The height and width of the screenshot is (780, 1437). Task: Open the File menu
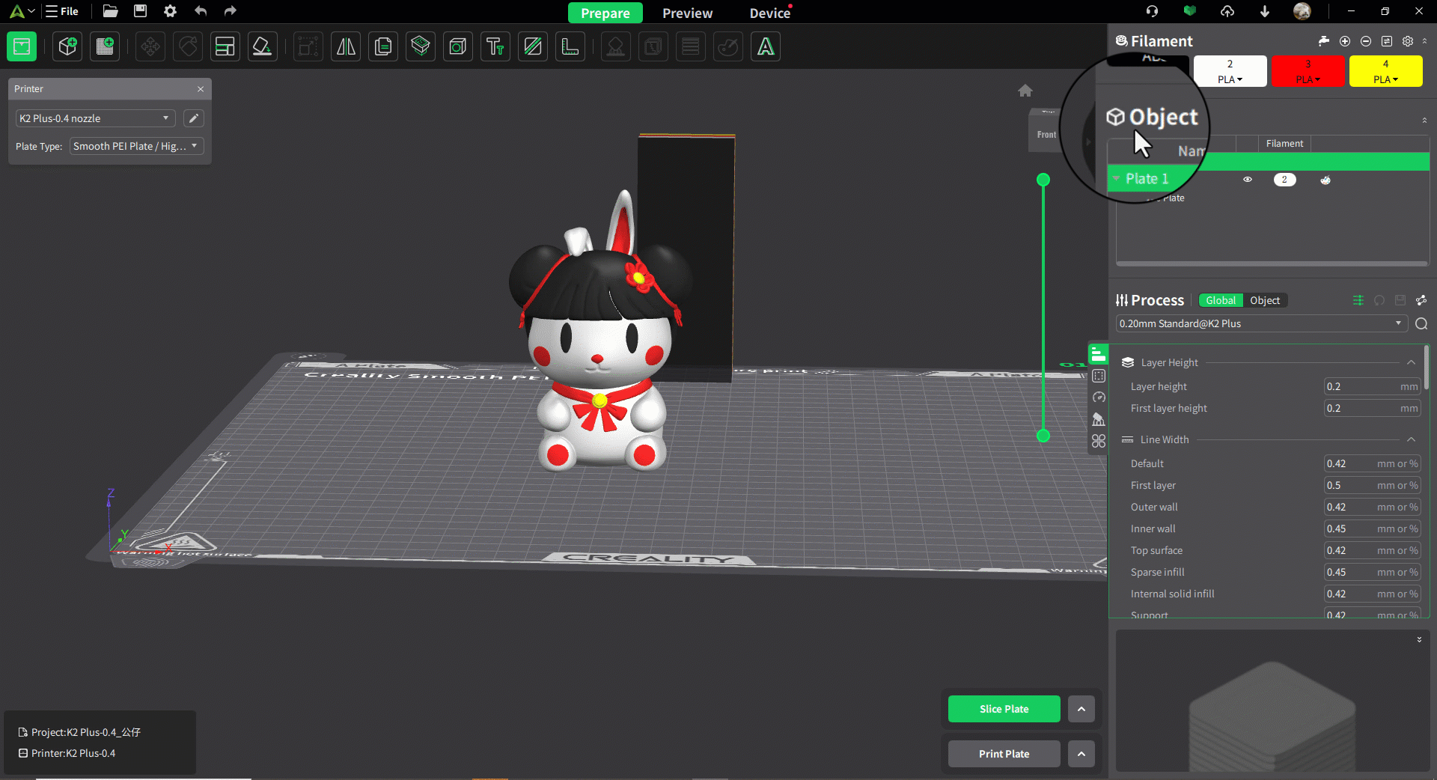pos(62,11)
